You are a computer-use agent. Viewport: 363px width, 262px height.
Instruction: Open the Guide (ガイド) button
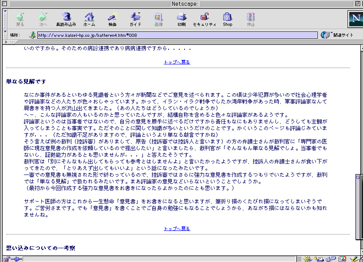pyautogui.click(x=135, y=19)
